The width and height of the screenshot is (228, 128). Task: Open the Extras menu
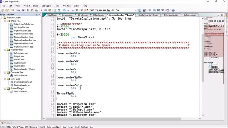point(77,6)
